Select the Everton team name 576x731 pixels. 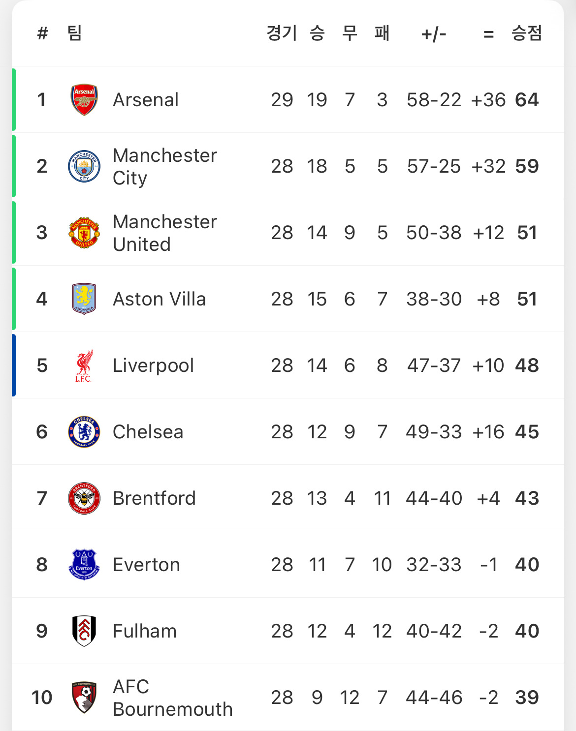coord(146,565)
